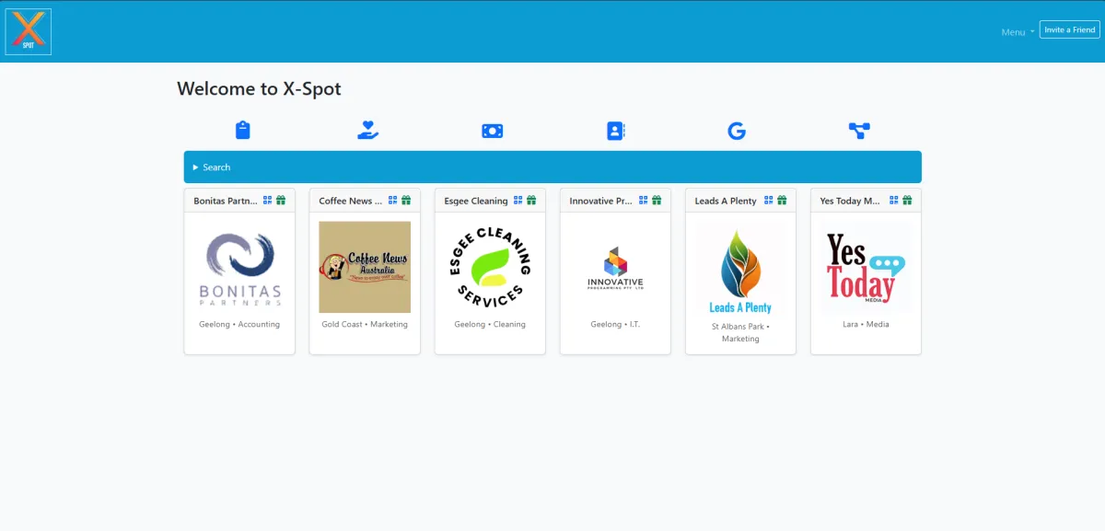Click the 'Geelong • Accounting' text
Viewport: 1105px width, 531px height.
239,324
